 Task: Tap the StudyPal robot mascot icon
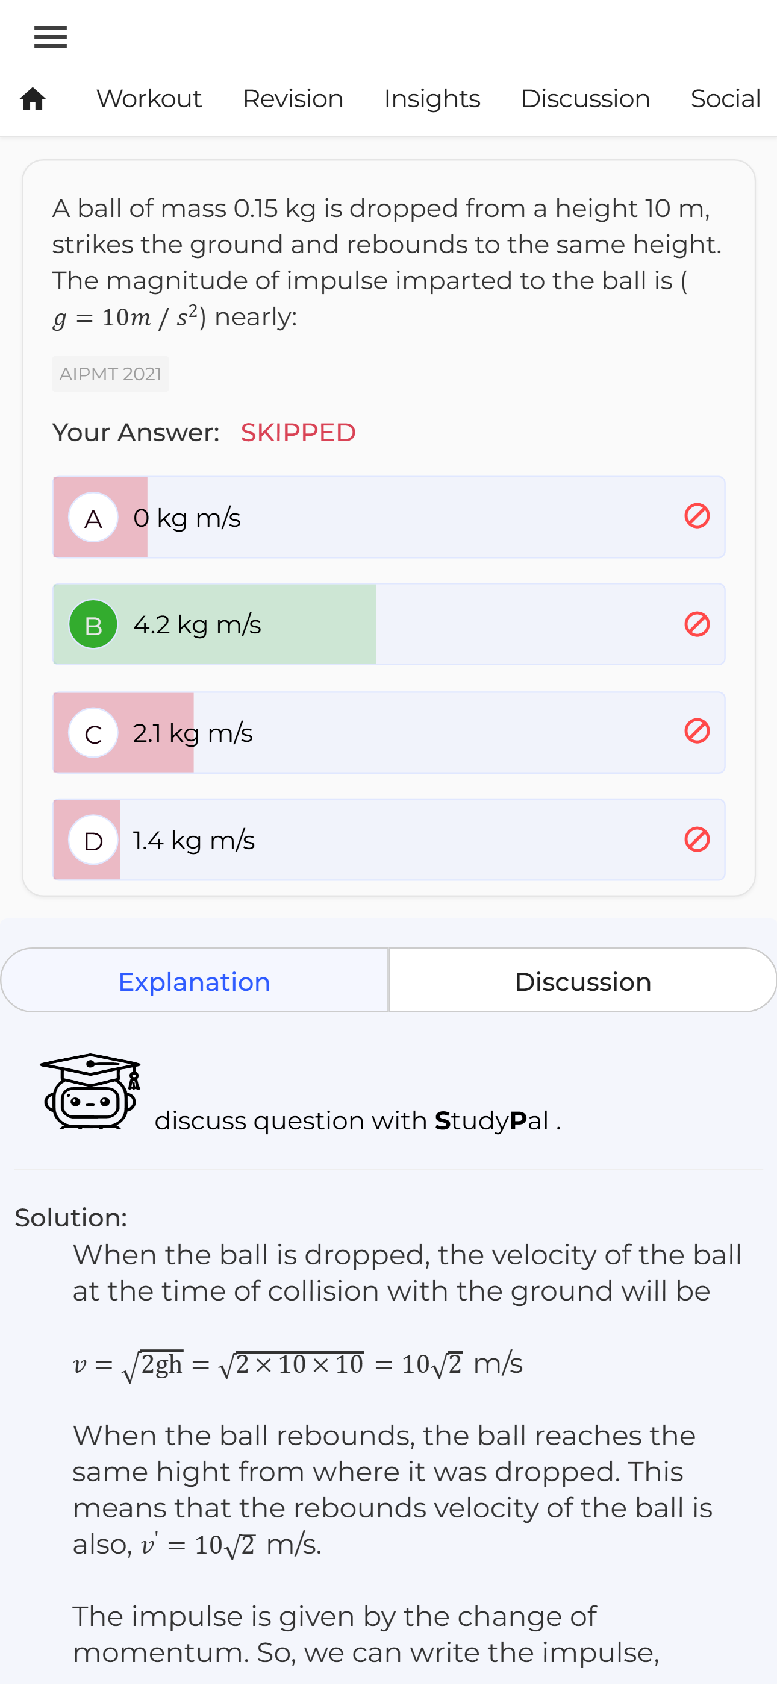click(91, 1091)
